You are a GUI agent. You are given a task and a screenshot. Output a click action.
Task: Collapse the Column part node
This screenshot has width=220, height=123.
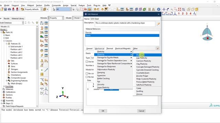(4, 41)
